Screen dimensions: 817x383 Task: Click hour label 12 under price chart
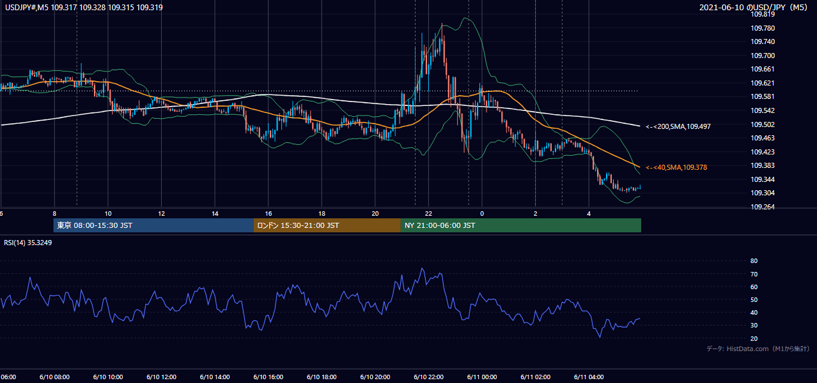pos(161,214)
